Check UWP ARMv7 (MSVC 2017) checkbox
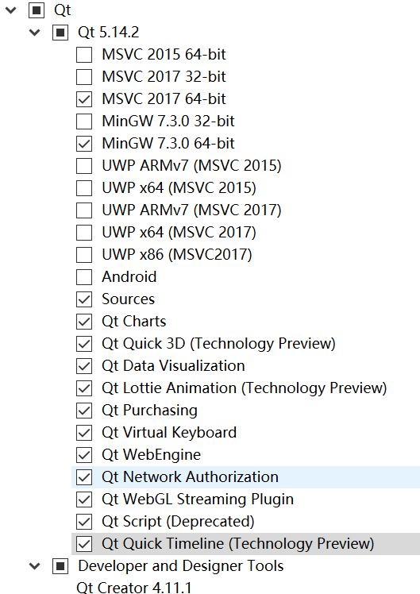This screenshot has width=420, height=594. 84,210
